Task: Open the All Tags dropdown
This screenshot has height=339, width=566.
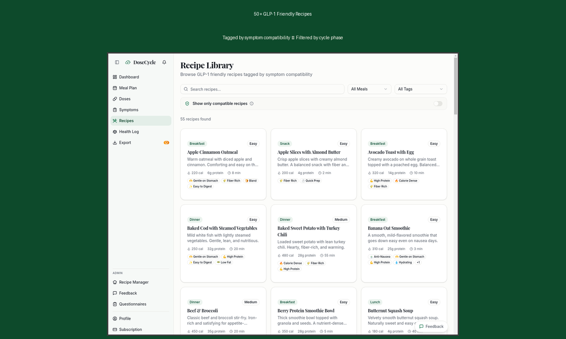Action: click(x=421, y=89)
